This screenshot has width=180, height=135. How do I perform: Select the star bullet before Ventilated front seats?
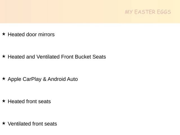(x=4, y=123)
